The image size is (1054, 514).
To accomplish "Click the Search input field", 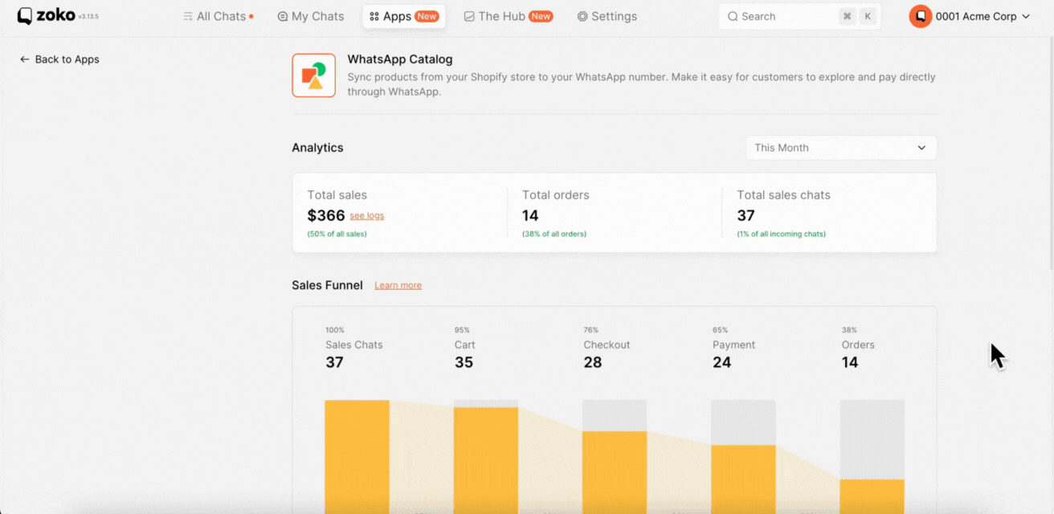I will pyautogui.click(x=800, y=16).
